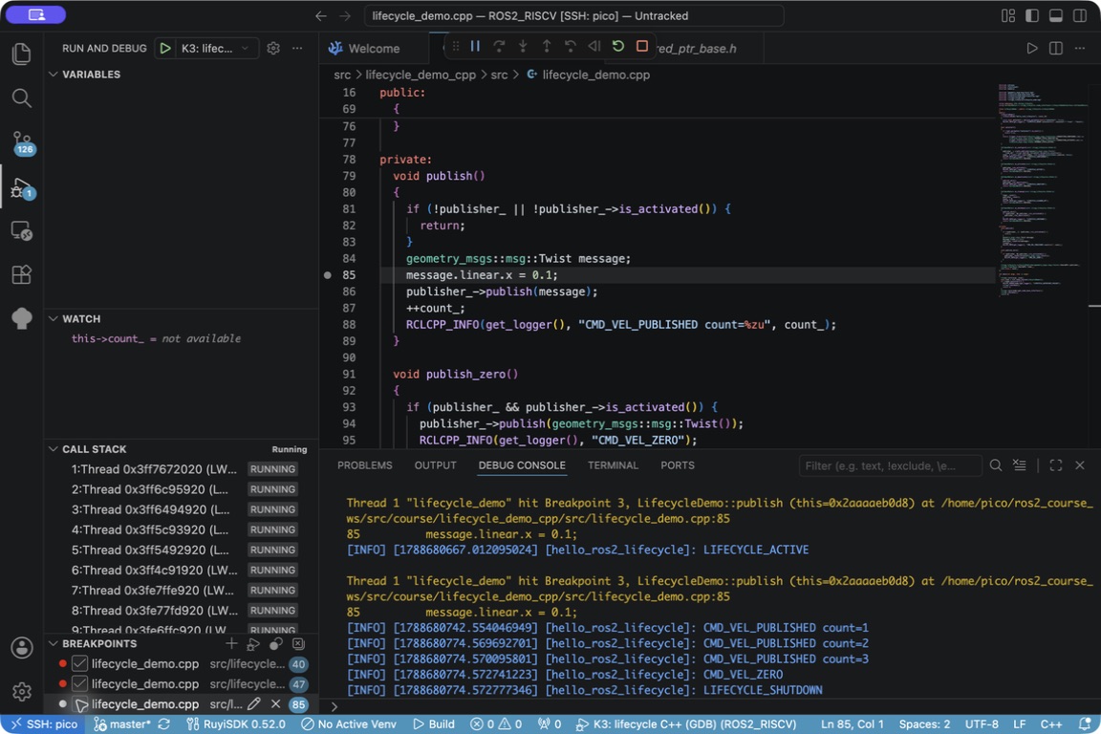Viewport: 1101px width, 734px height.
Task: Open notifications bell in the status bar
Action: coord(1085,724)
